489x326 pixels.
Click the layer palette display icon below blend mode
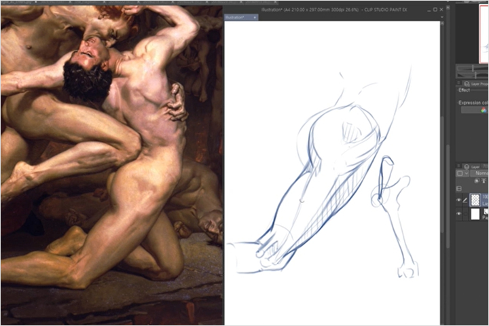click(459, 189)
